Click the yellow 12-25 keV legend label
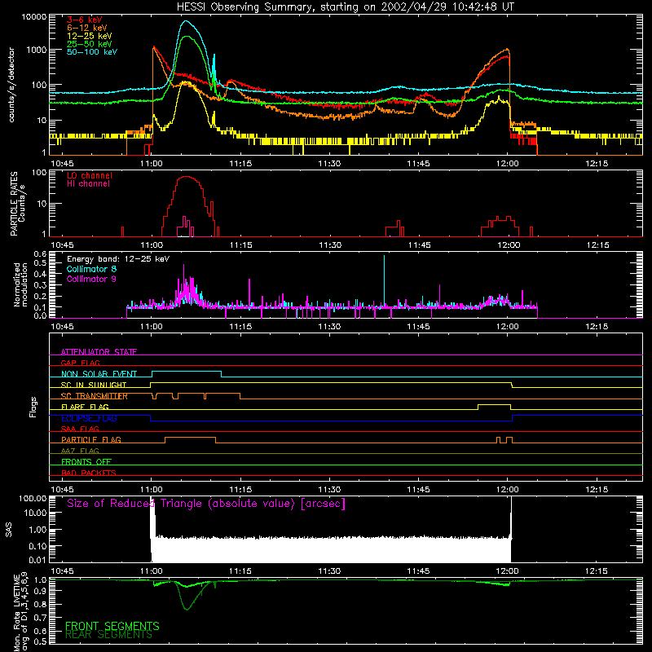The height and width of the screenshot is (652, 652). 90,36
